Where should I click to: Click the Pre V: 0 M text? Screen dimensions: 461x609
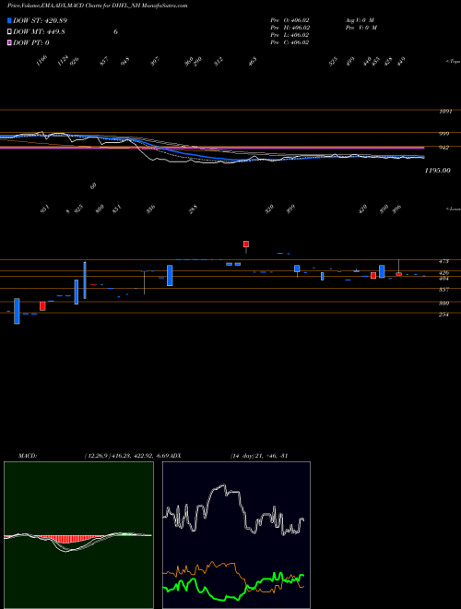tap(361, 28)
